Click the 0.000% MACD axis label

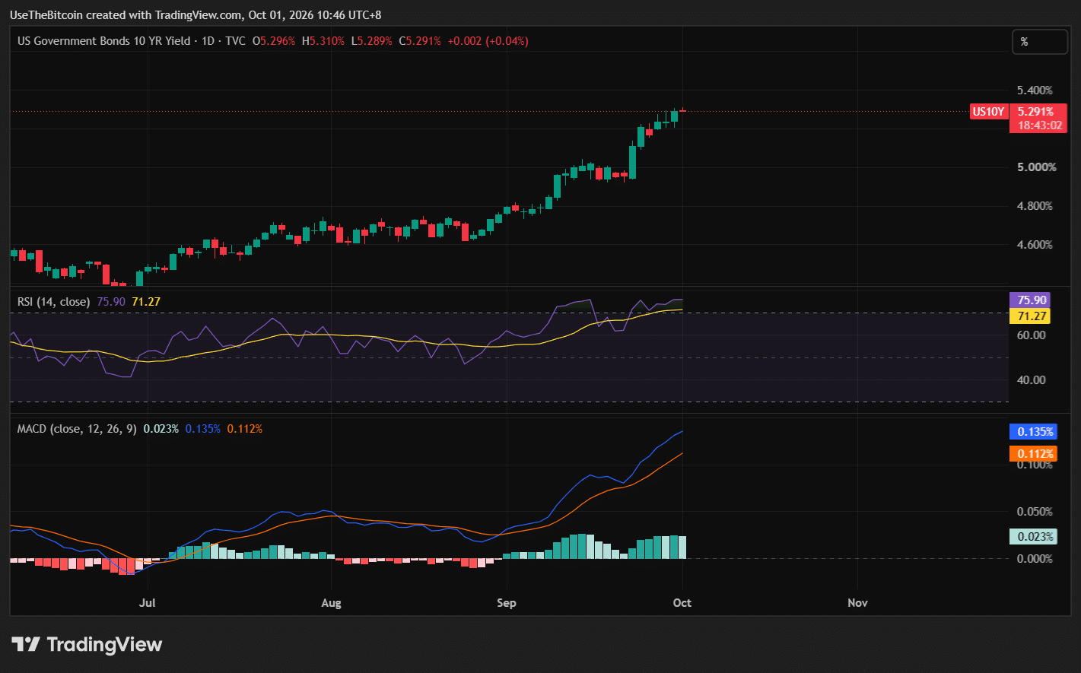point(1035,559)
